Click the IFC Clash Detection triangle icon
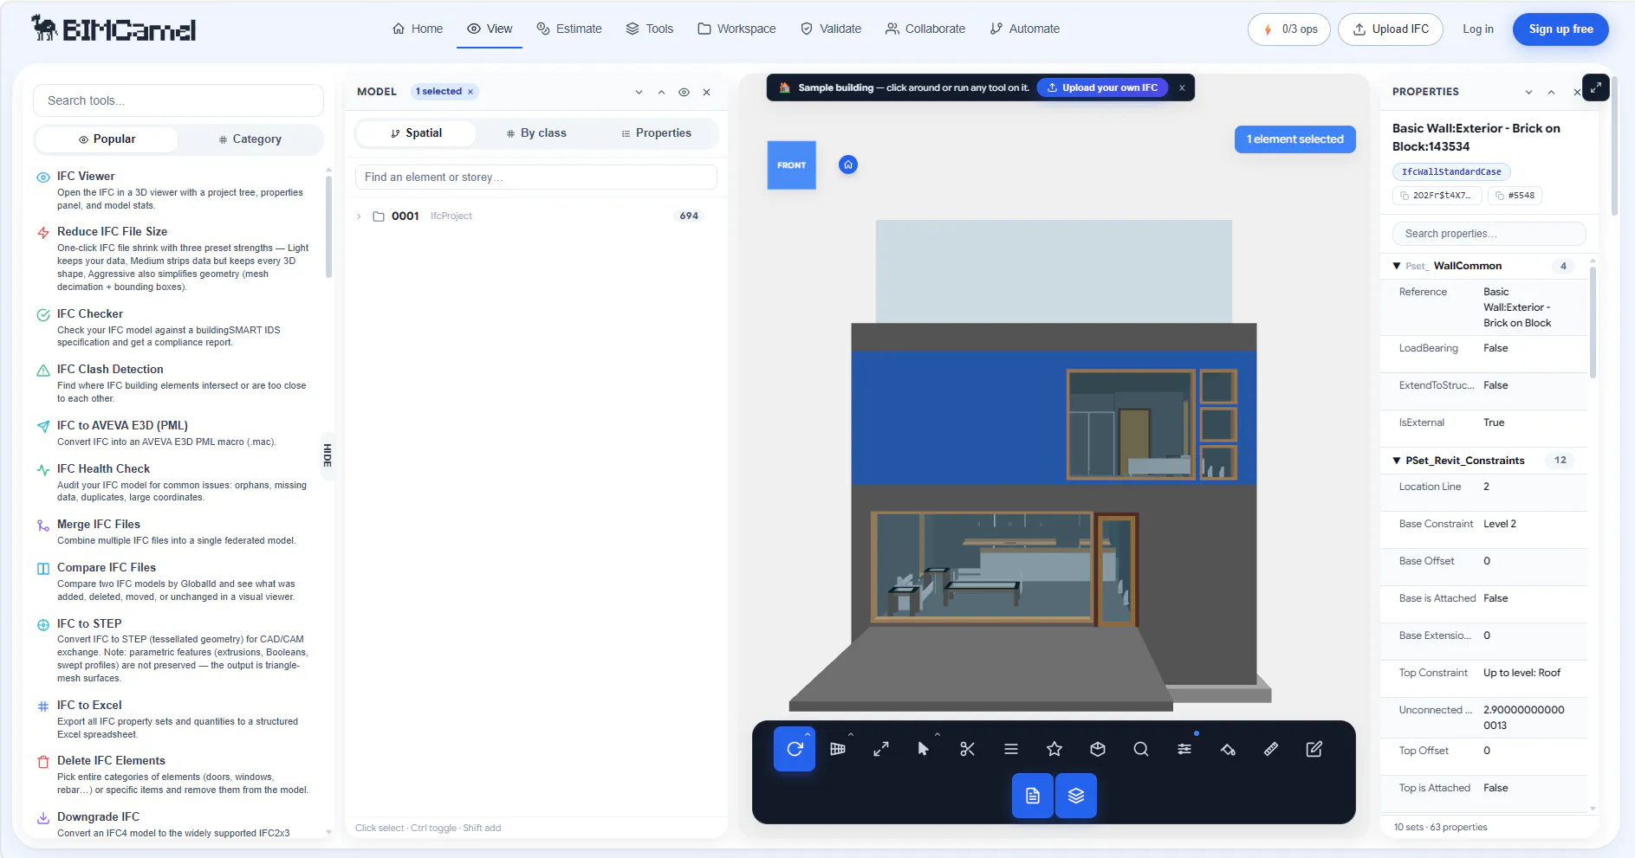This screenshot has height=858, width=1635. [43, 370]
